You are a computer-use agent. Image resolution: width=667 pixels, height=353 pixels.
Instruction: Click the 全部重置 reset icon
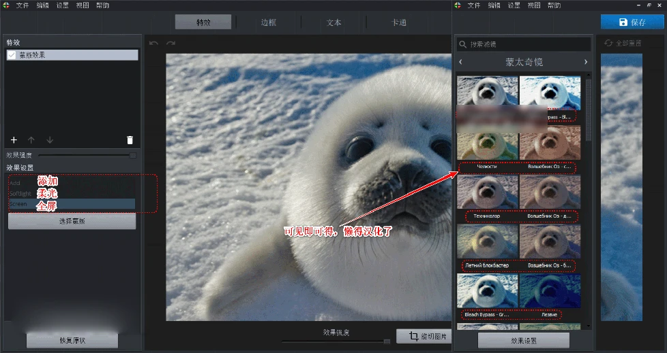(x=608, y=44)
